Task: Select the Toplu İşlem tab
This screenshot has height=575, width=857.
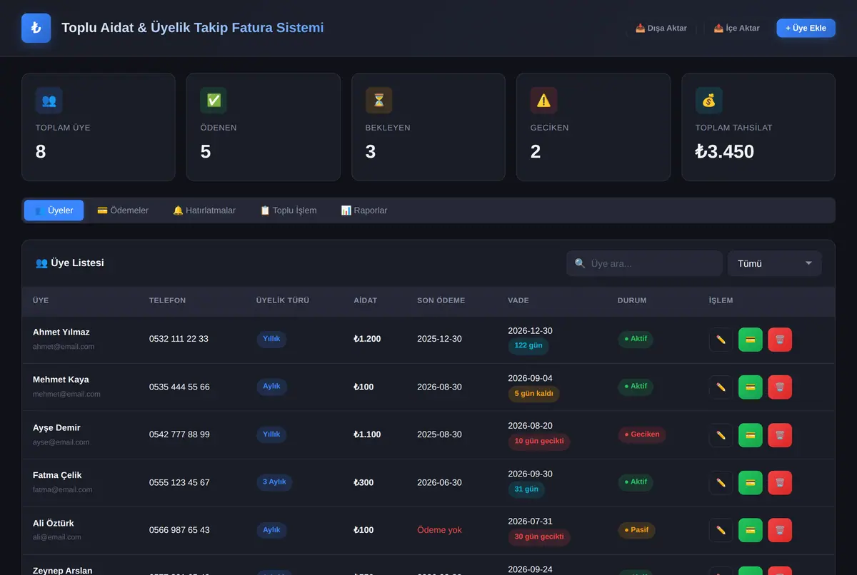Action: pos(289,210)
